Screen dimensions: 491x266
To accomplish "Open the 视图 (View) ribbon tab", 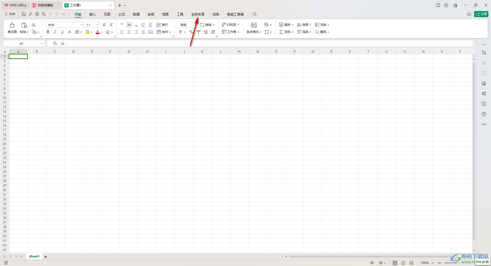I will click(165, 14).
